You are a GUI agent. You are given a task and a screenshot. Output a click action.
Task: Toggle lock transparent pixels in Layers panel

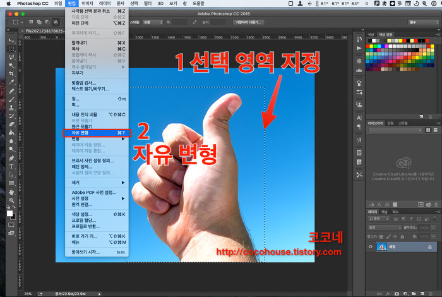(x=381, y=236)
